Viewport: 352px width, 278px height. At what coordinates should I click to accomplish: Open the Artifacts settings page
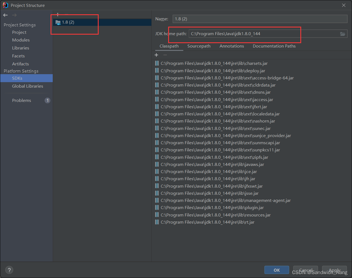20,64
